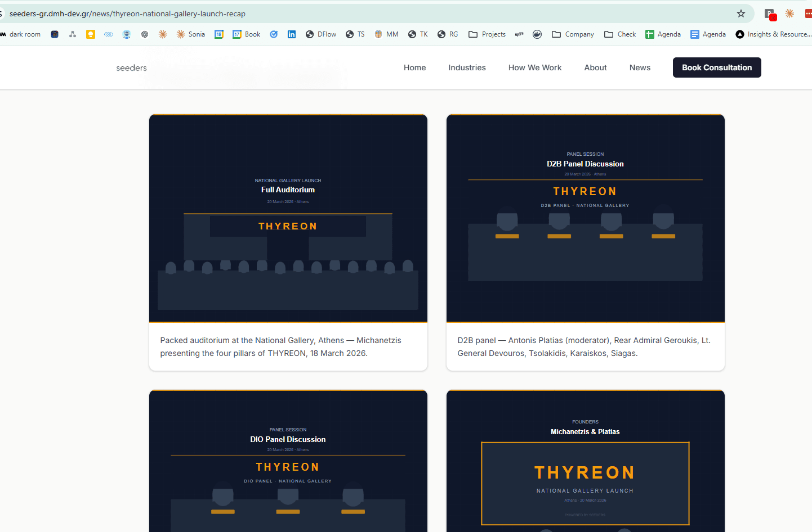Click the seeders logo text

[x=131, y=68]
